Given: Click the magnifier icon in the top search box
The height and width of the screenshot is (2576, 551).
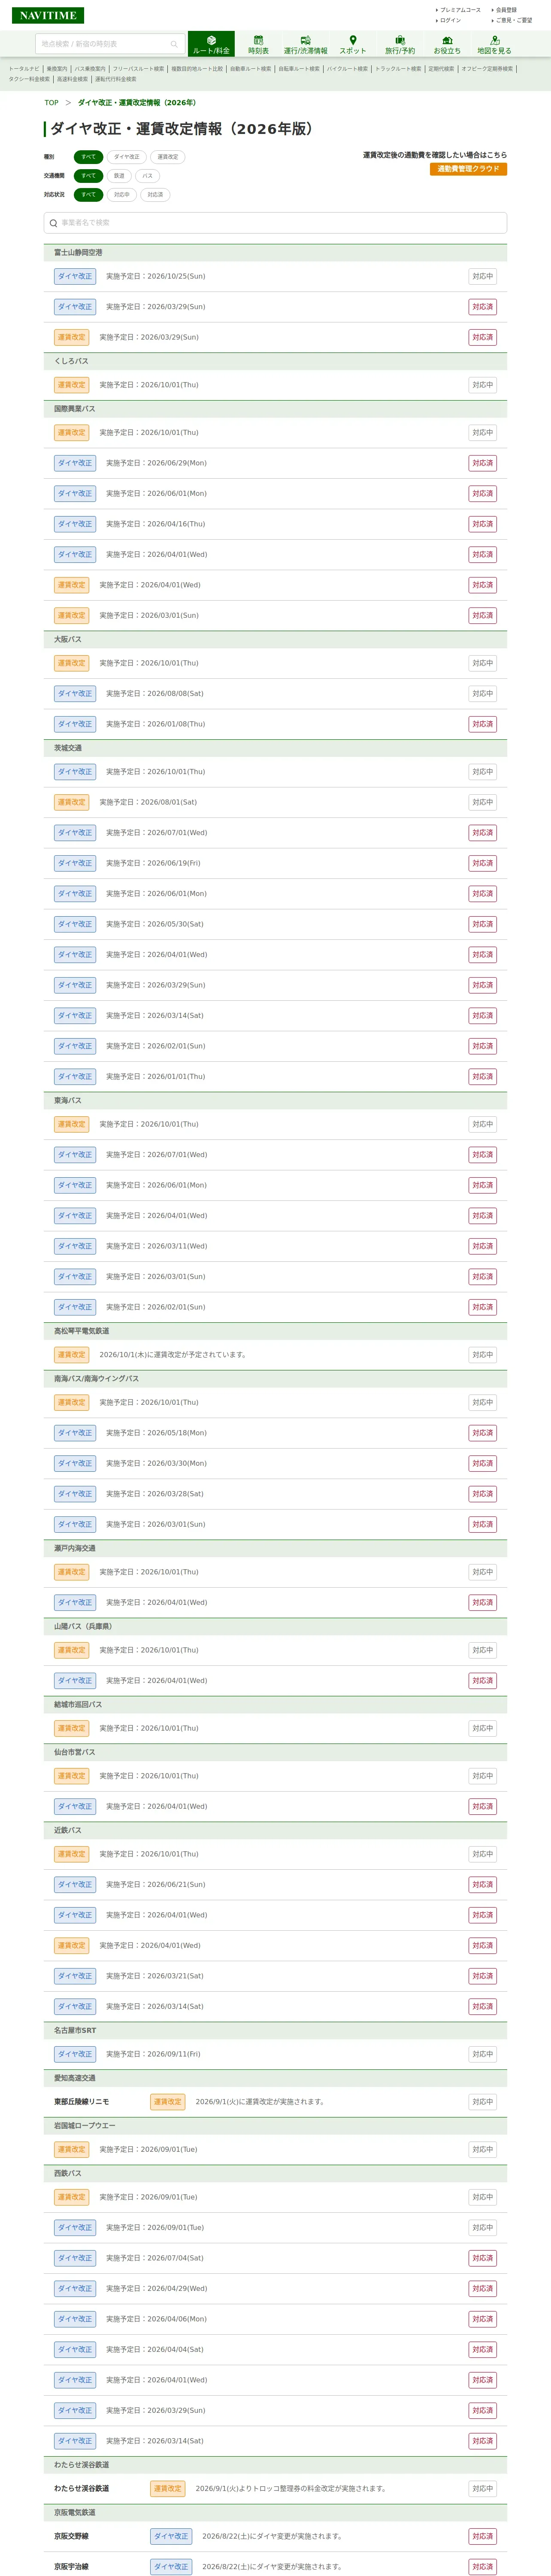Looking at the screenshot, I should click(x=174, y=44).
